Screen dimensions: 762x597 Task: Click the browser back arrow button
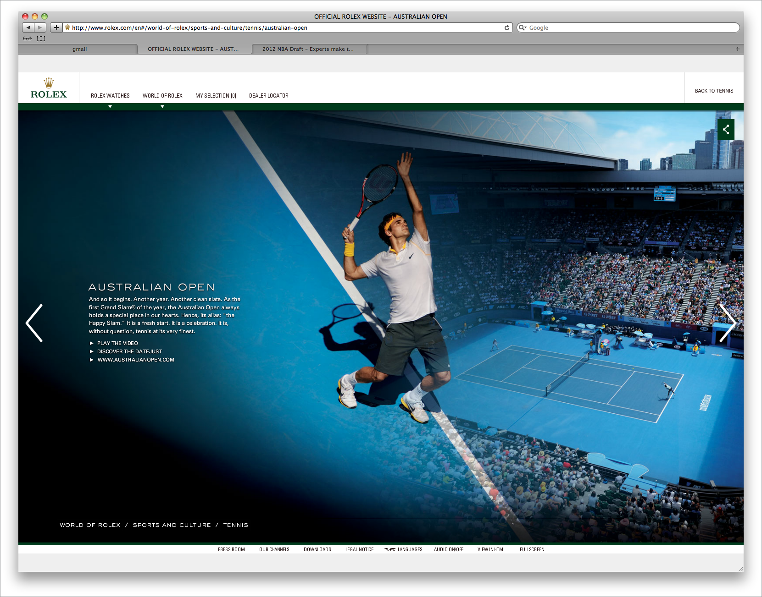coord(28,27)
